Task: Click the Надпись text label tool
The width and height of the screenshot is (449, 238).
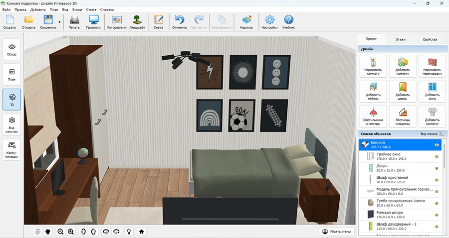Action: click(246, 22)
